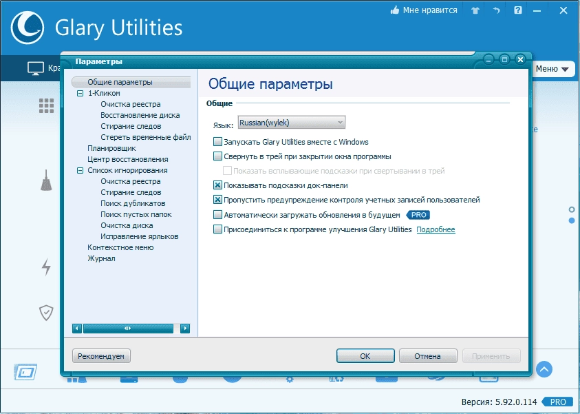This screenshot has height=414, width=580.
Task: Click the restore arrow icon in title bar
Action: click(496, 10)
